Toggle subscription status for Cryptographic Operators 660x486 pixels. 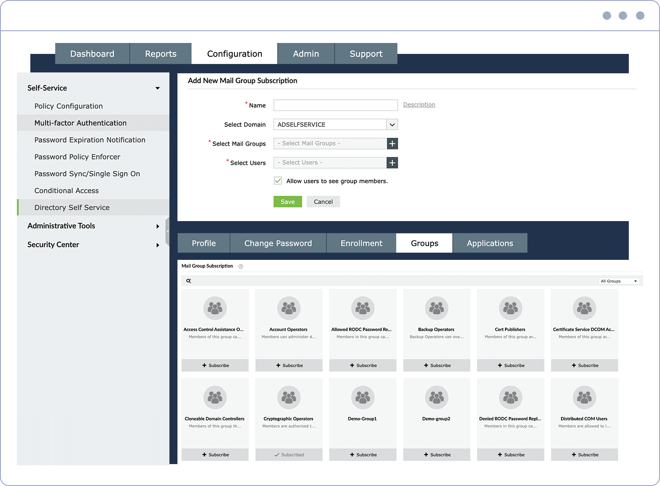pyautogui.click(x=288, y=454)
